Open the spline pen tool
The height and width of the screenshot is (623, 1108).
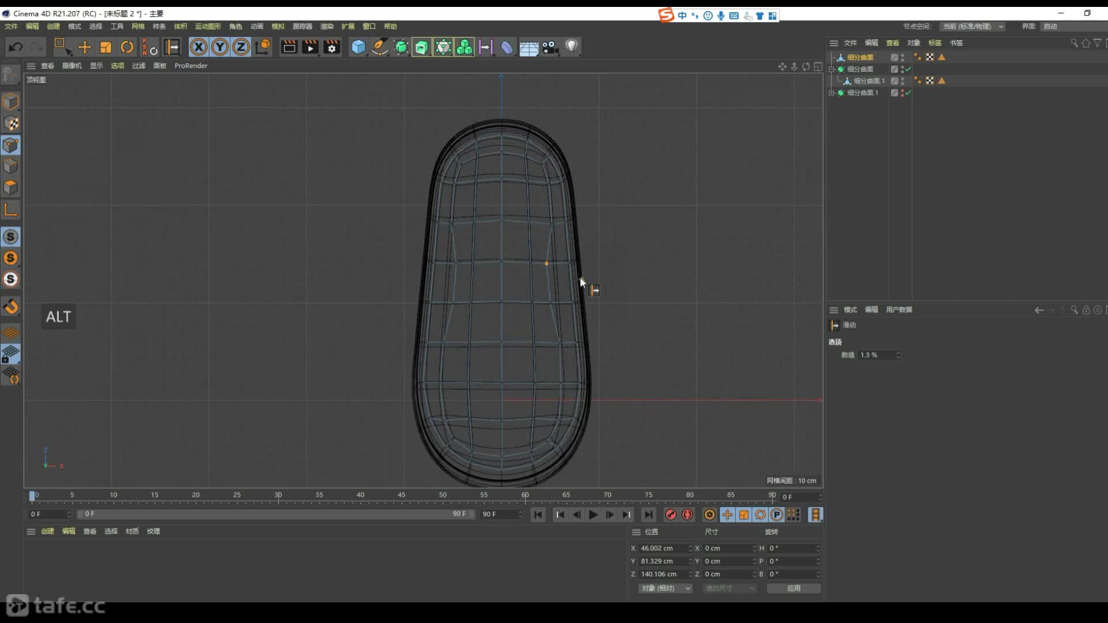click(379, 47)
